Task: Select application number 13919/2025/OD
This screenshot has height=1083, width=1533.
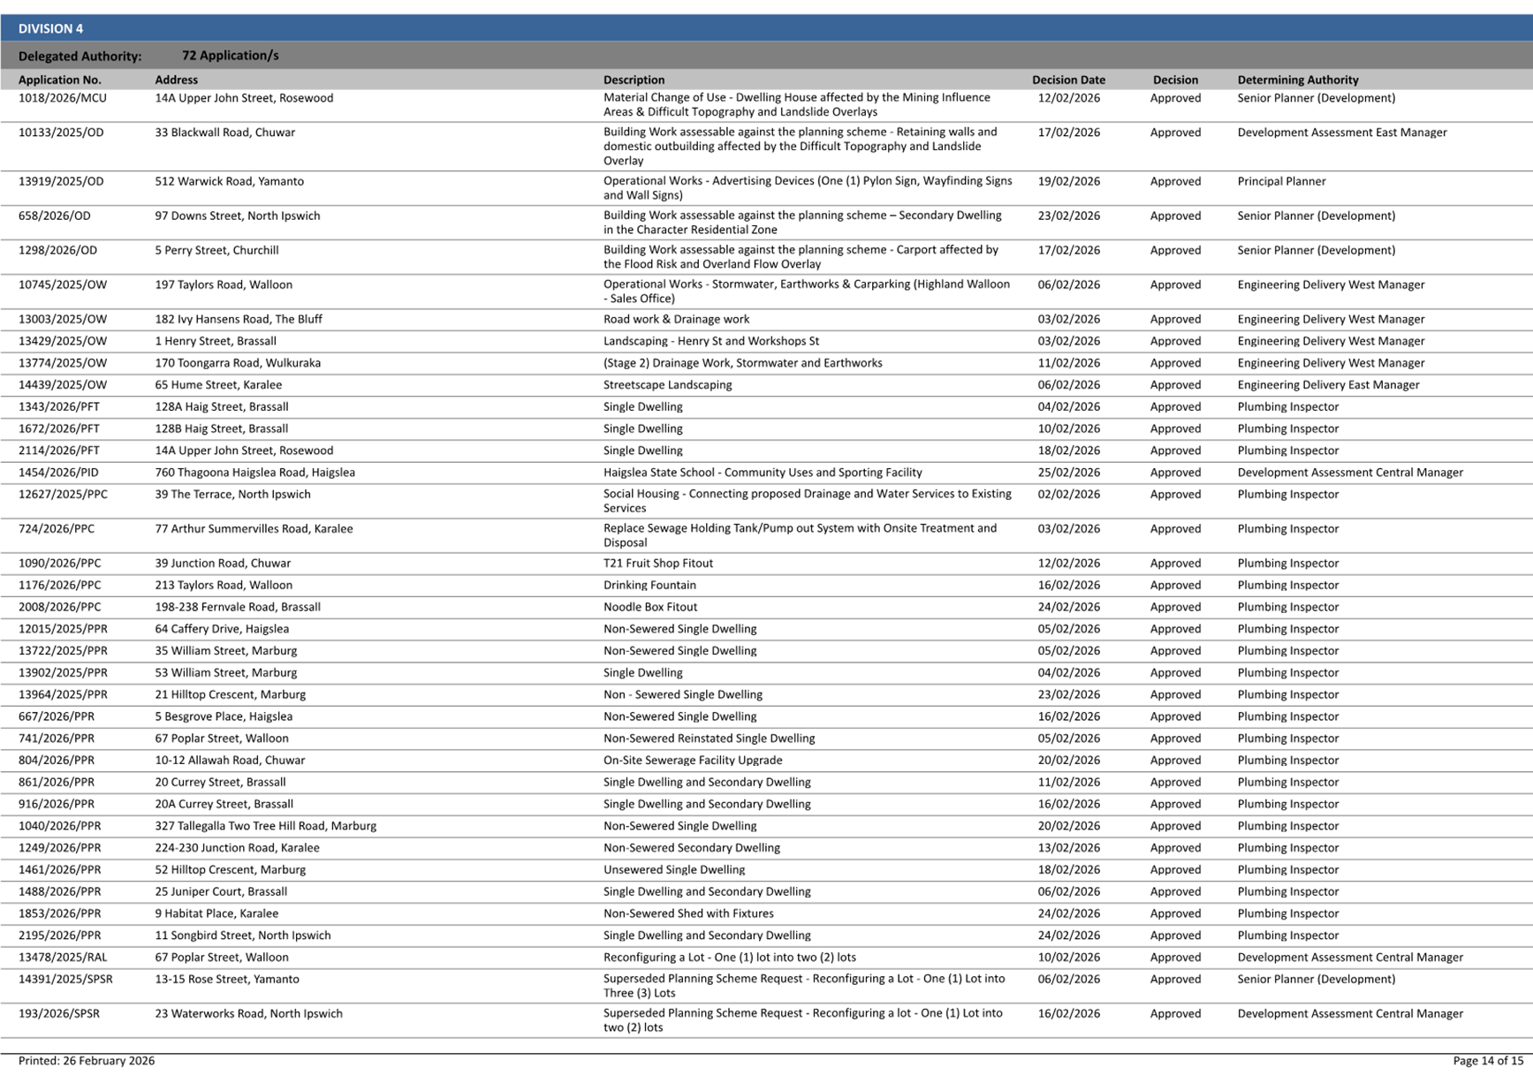Action: pyautogui.click(x=61, y=181)
